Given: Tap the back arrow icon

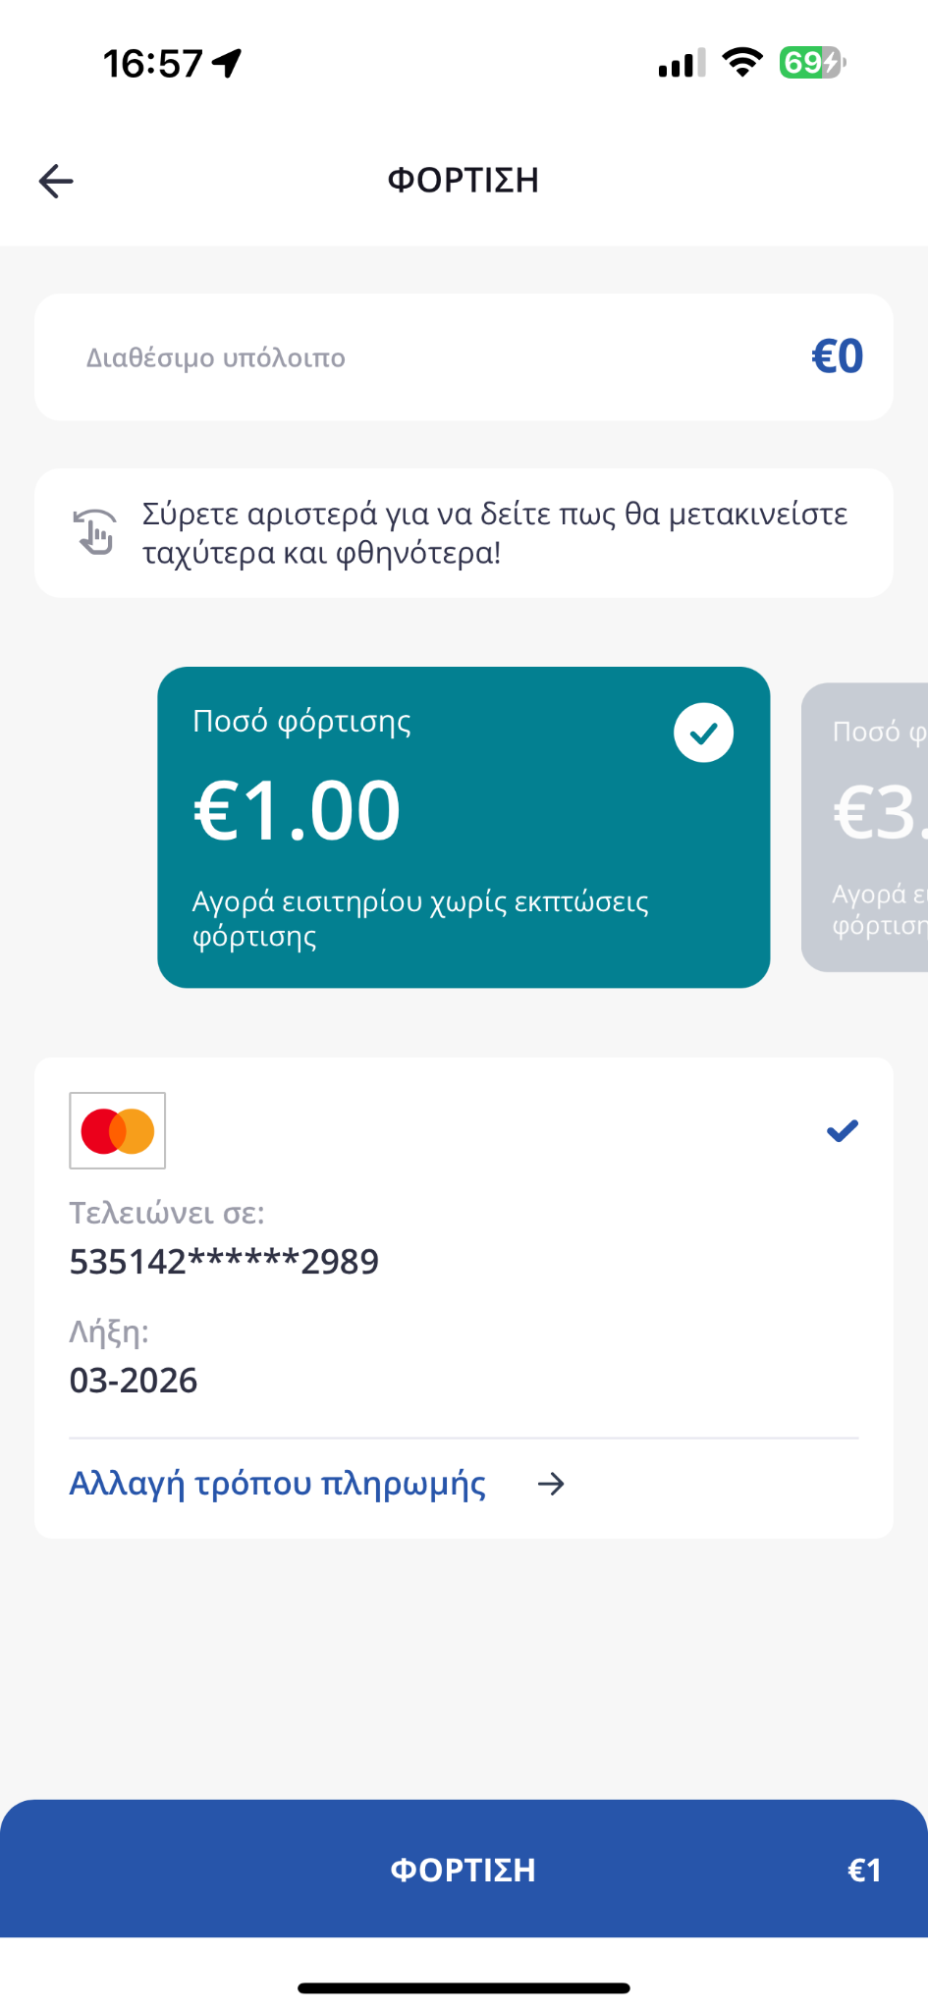Looking at the screenshot, I should click(x=56, y=181).
